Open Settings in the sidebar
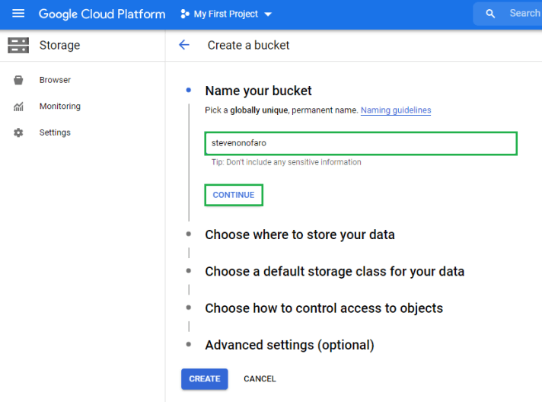This screenshot has width=542, height=402. (x=55, y=132)
